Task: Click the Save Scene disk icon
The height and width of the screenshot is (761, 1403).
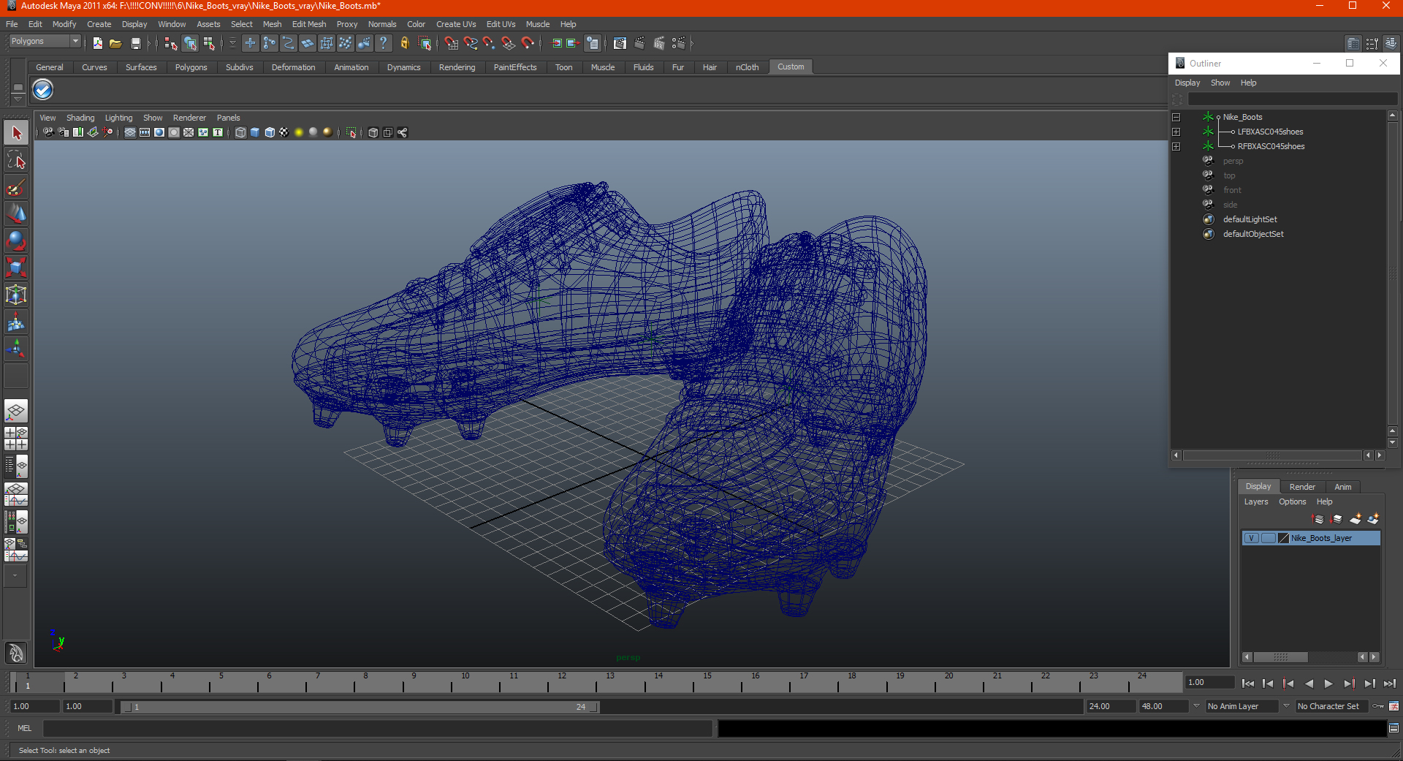Action: [x=135, y=44]
